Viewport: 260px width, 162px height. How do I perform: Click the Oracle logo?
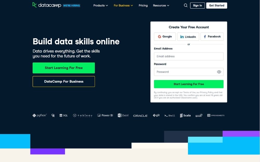[140, 116]
